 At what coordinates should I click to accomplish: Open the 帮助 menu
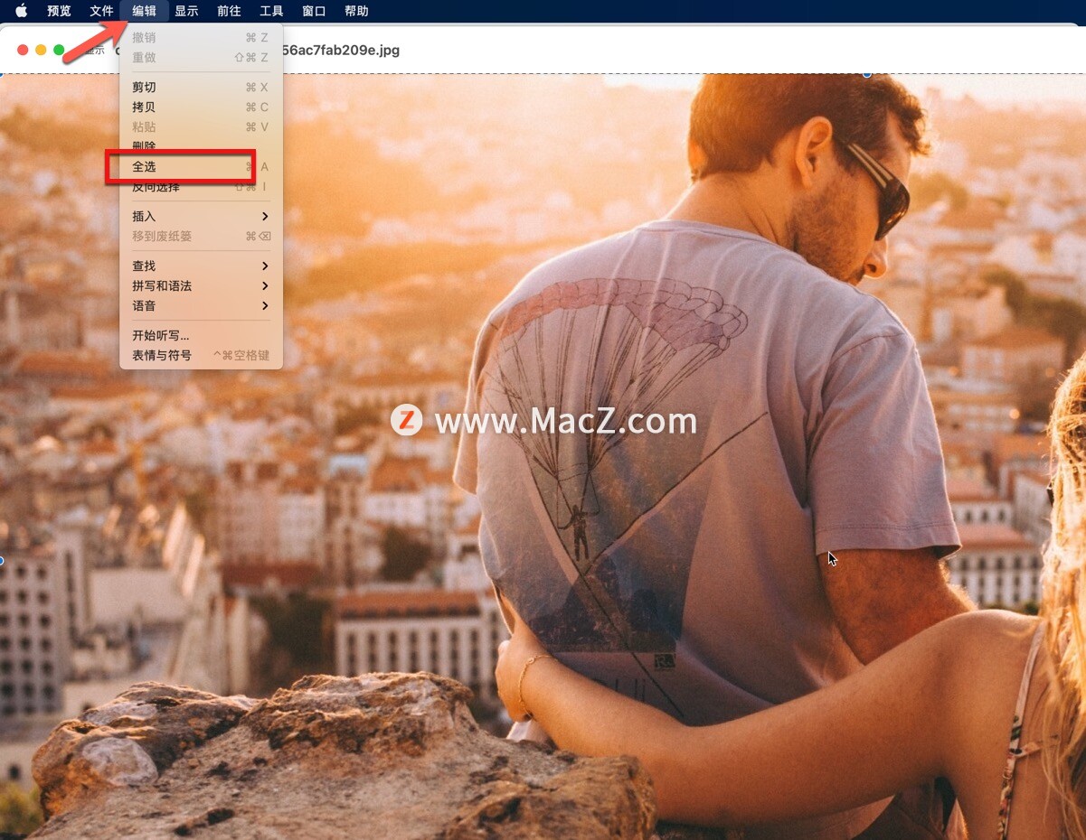click(x=356, y=11)
